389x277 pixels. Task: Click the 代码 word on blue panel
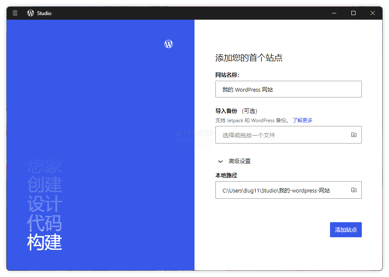coord(44,223)
